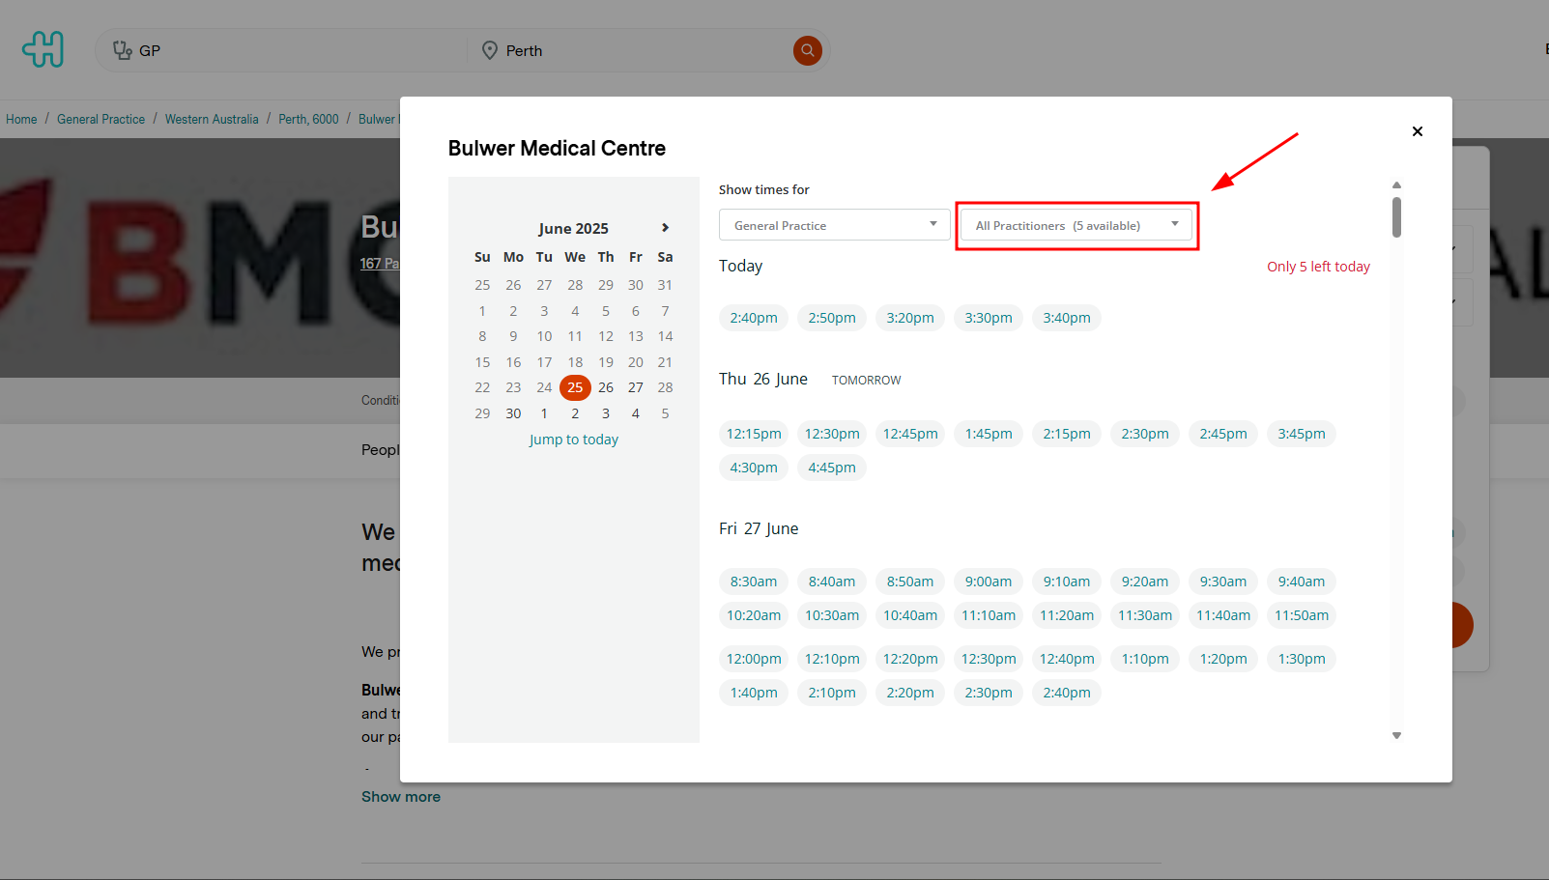The image size is (1549, 880).
Task: Choose the 12:15pm slot on Thursday
Action: tap(754, 434)
